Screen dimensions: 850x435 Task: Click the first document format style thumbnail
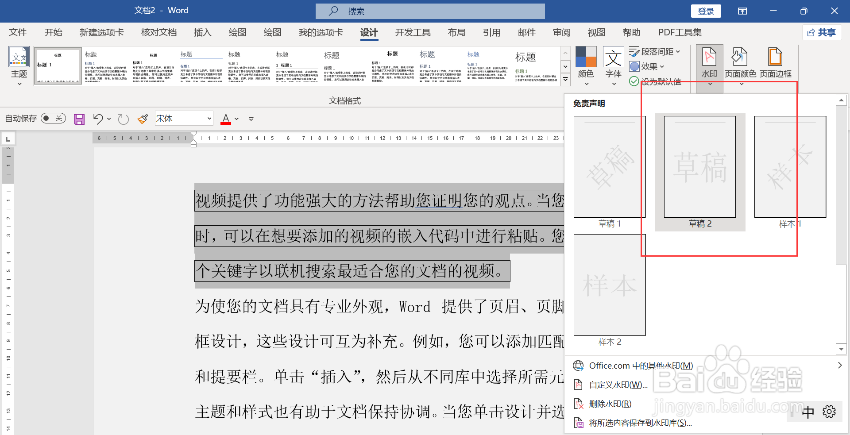(x=58, y=66)
